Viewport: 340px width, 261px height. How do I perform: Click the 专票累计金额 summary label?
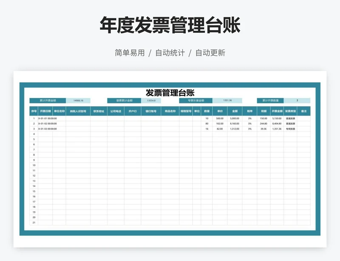(x=196, y=100)
